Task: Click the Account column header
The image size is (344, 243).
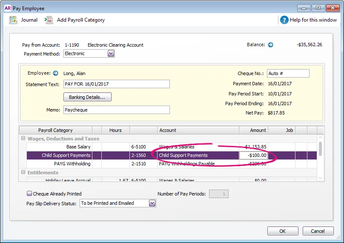Action: pos(198,130)
